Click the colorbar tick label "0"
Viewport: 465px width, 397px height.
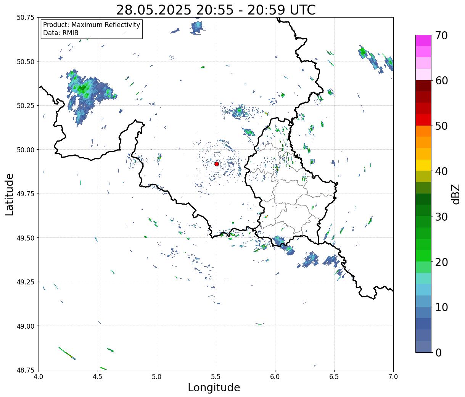(x=438, y=353)
